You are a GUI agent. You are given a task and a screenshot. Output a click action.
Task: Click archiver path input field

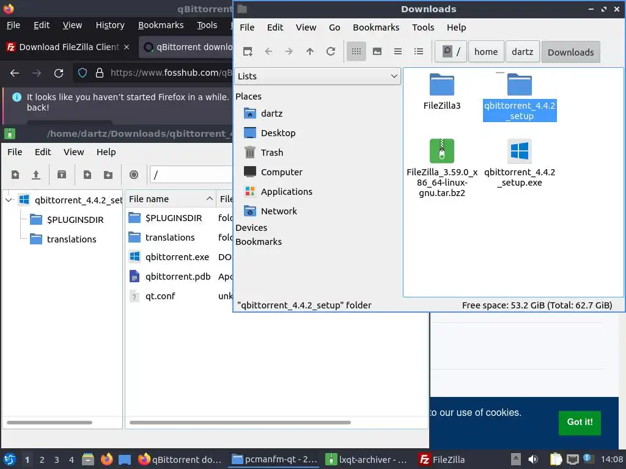click(191, 175)
